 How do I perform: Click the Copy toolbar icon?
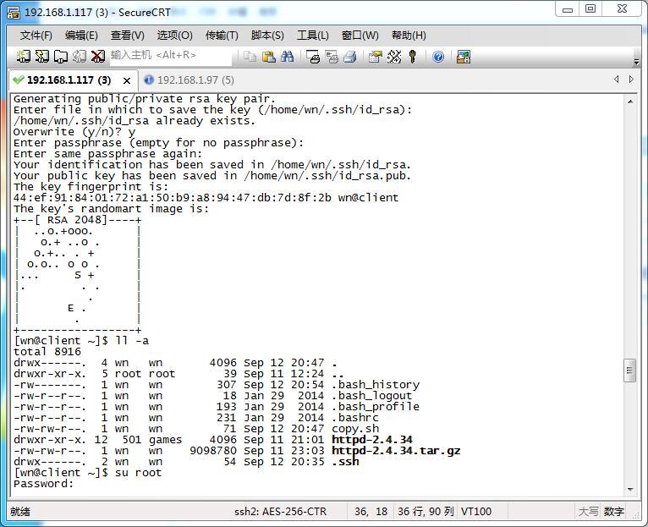coord(250,56)
